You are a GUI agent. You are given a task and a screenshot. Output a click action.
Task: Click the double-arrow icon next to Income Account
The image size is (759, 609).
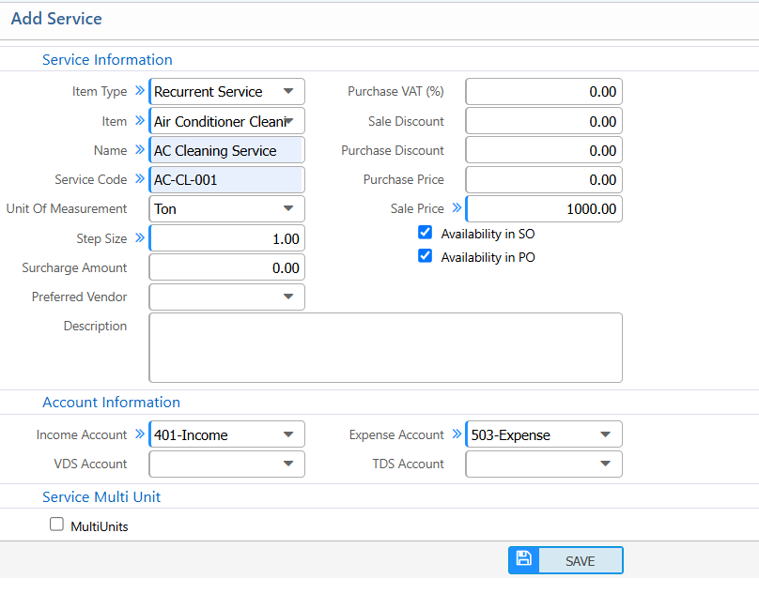[139, 434]
